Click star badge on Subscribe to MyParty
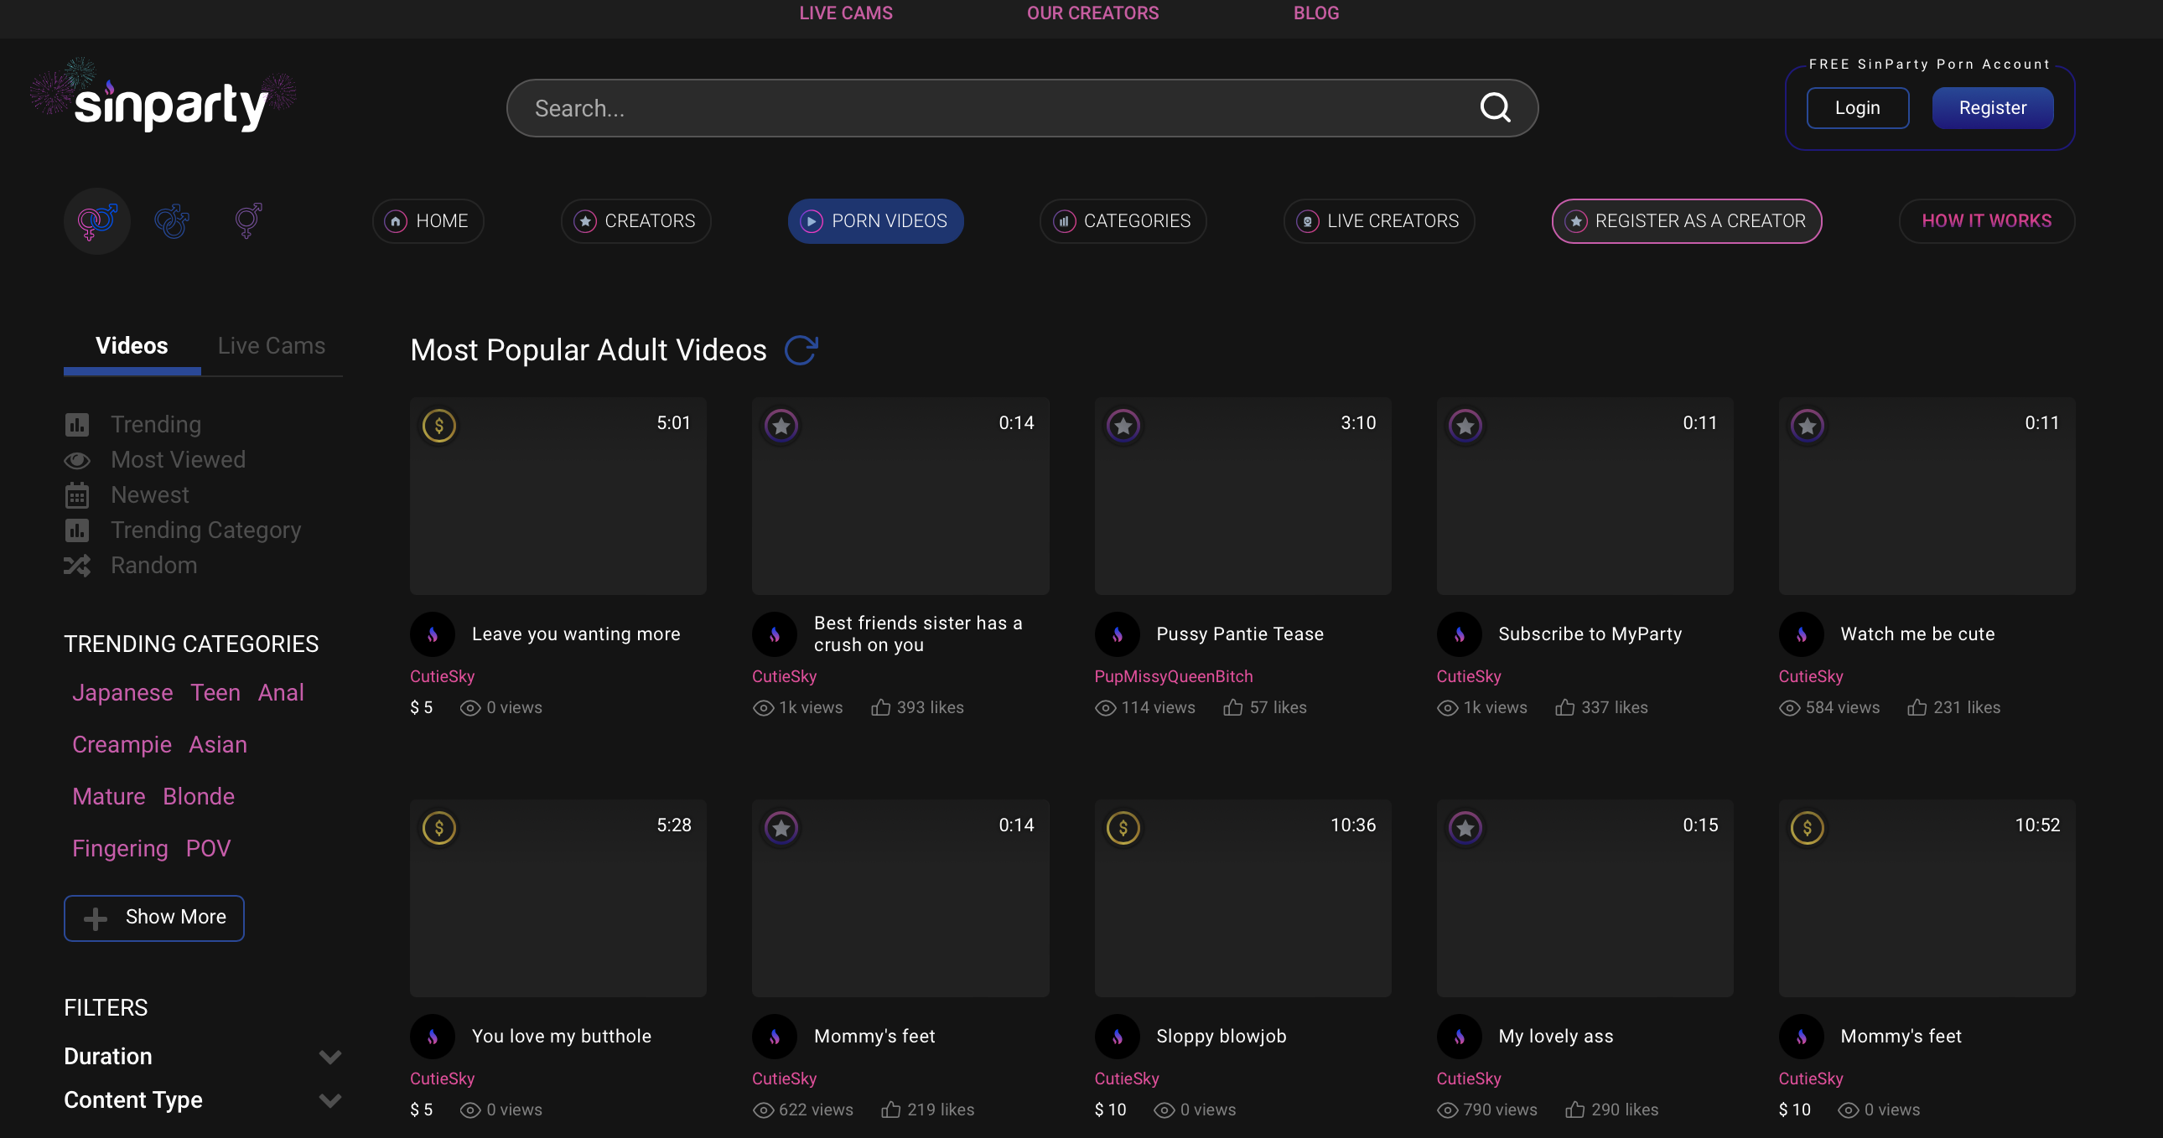Screen dimensions: 2163x1138 coord(1465,426)
